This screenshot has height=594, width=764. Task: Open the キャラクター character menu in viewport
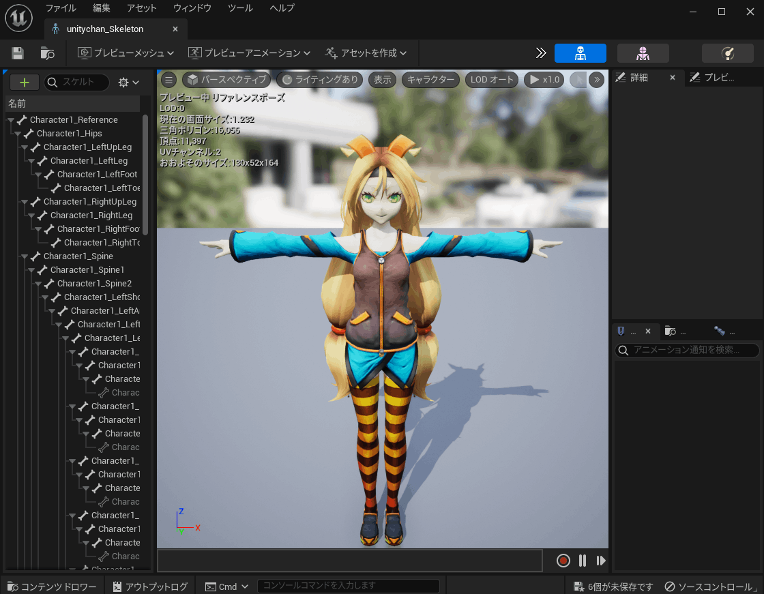(430, 80)
